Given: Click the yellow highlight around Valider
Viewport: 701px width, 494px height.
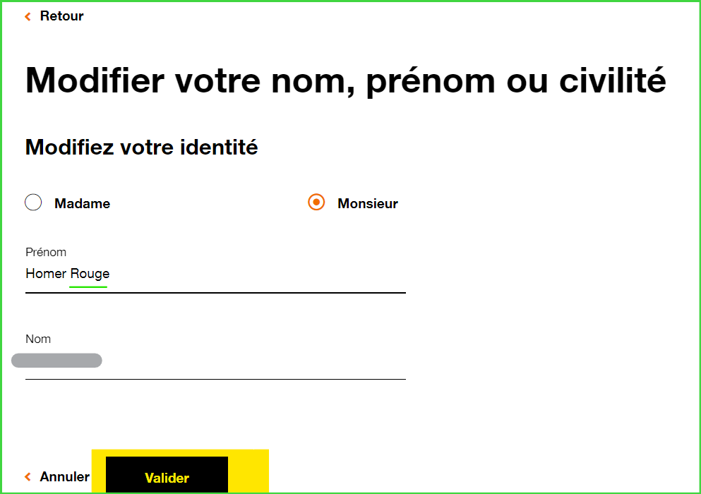Looking at the screenshot, I should pyautogui.click(x=248, y=470).
